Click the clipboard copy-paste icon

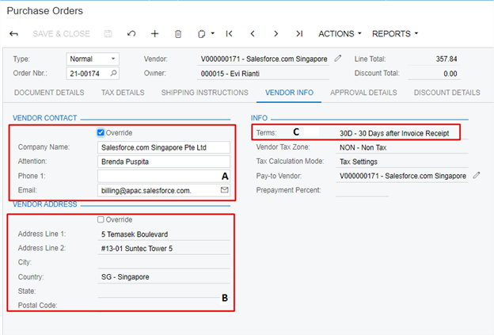(201, 34)
